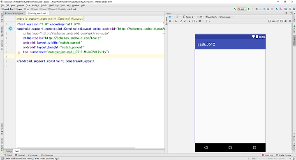The height and width of the screenshot is (160, 296).
Task: Open the VCS menu
Action: tap(69, 5)
